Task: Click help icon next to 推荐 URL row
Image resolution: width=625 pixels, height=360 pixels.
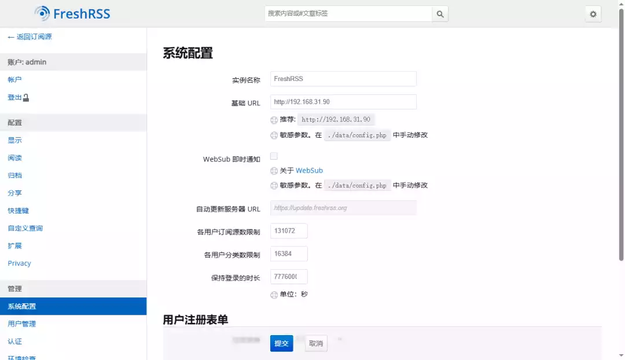Action: point(273,120)
